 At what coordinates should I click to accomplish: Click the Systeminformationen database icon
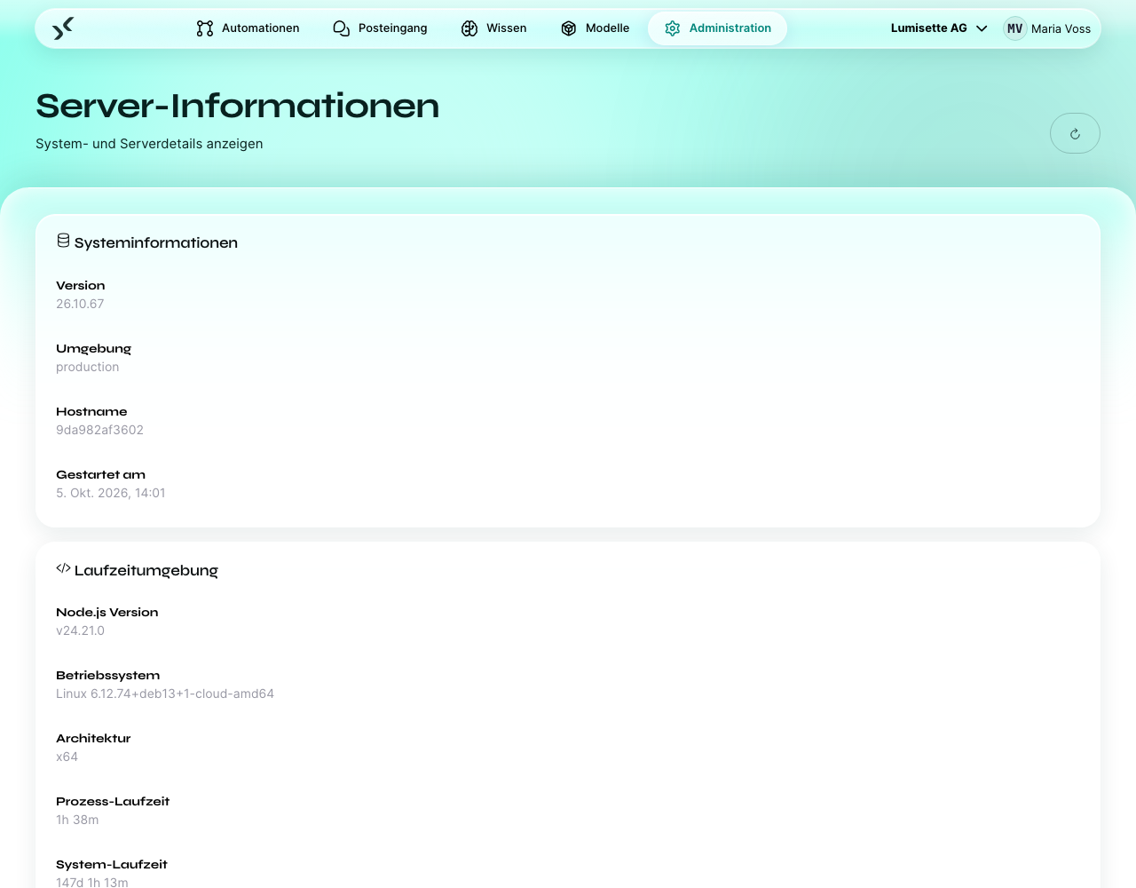tap(63, 241)
